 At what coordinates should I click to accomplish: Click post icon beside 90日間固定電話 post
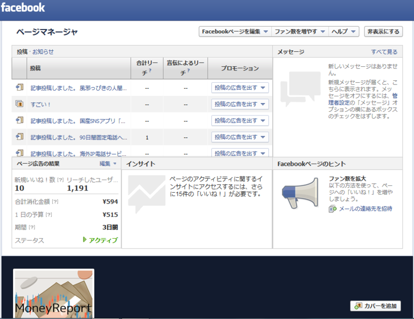[20, 137]
